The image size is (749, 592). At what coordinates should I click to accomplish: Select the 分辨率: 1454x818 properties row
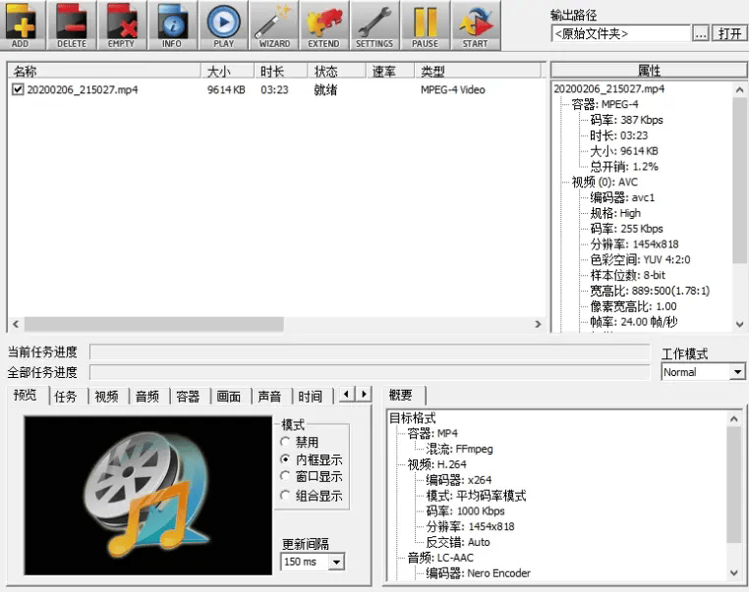pos(634,244)
